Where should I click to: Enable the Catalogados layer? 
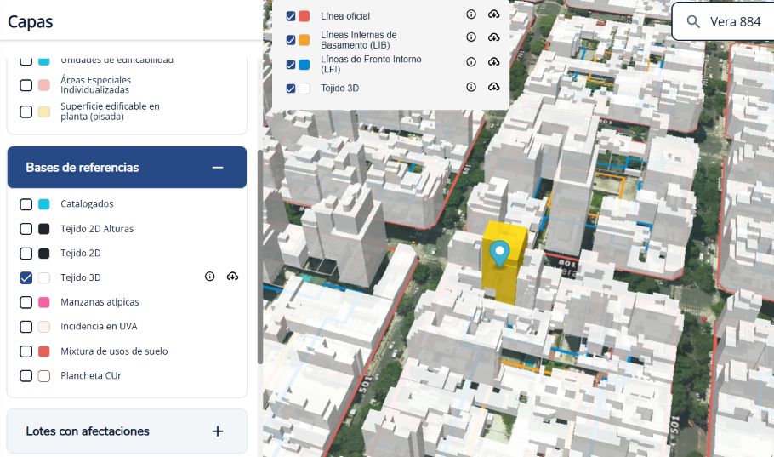pyautogui.click(x=26, y=204)
